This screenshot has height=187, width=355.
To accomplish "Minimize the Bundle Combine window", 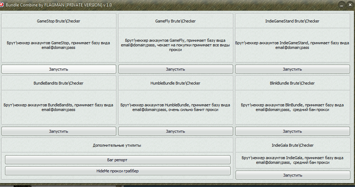I will click(x=342, y=5).
